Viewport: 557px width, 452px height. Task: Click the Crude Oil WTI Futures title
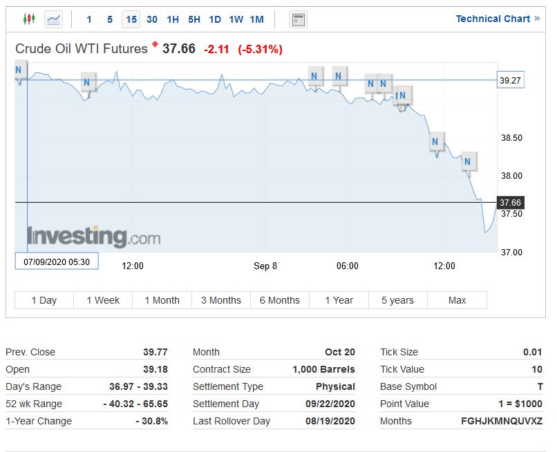[82, 48]
